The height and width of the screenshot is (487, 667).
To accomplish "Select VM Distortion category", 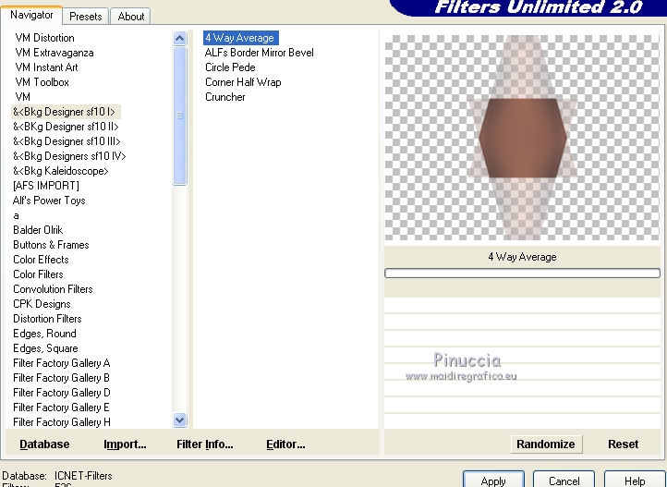I will pos(44,38).
